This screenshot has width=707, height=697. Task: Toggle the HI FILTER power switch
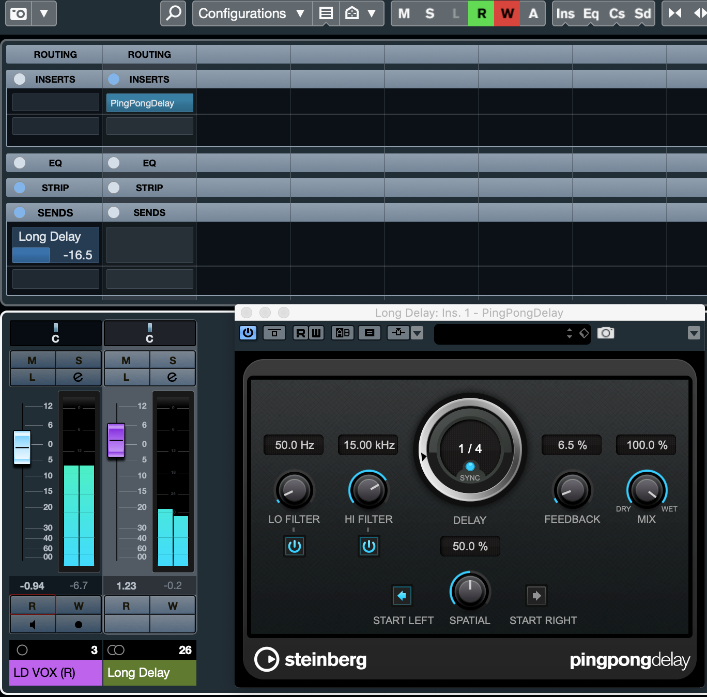point(368,546)
